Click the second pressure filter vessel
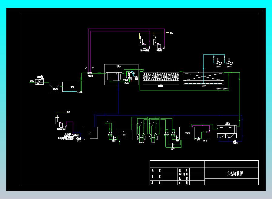Screen dimensions: 272x199 pos(153,132)
